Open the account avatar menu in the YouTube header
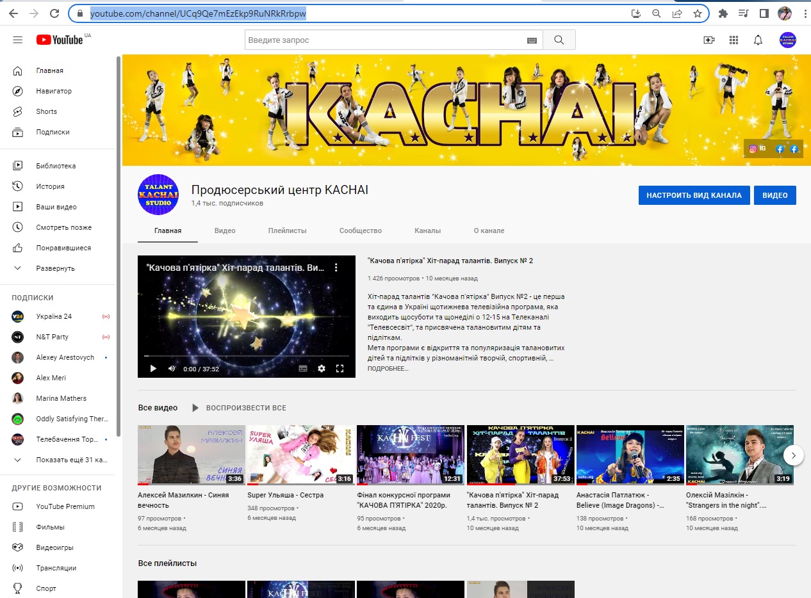This screenshot has height=598, width=811. coord(787,40)
